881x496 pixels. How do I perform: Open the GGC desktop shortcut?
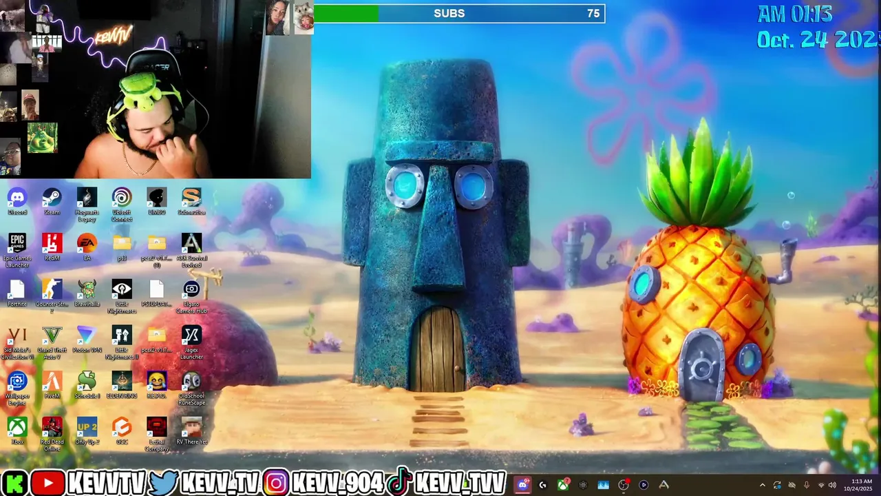pos(122,431)
